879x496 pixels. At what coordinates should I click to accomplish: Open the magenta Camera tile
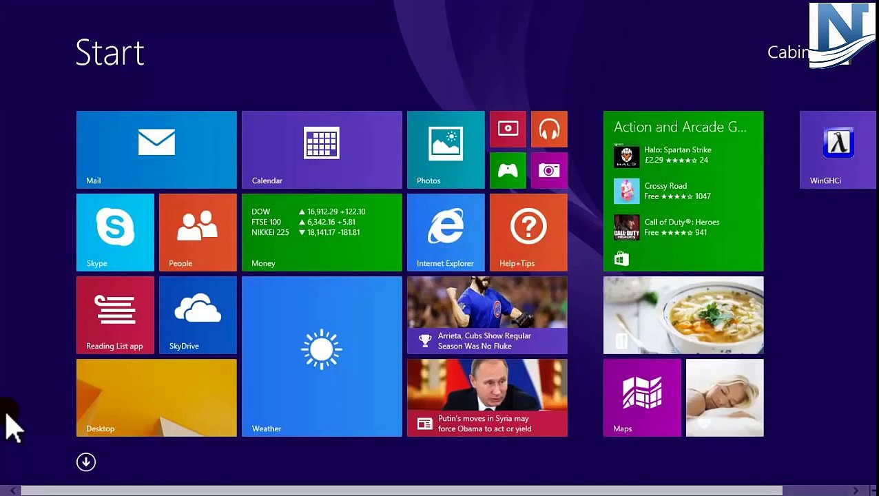(x=549, y=170)
